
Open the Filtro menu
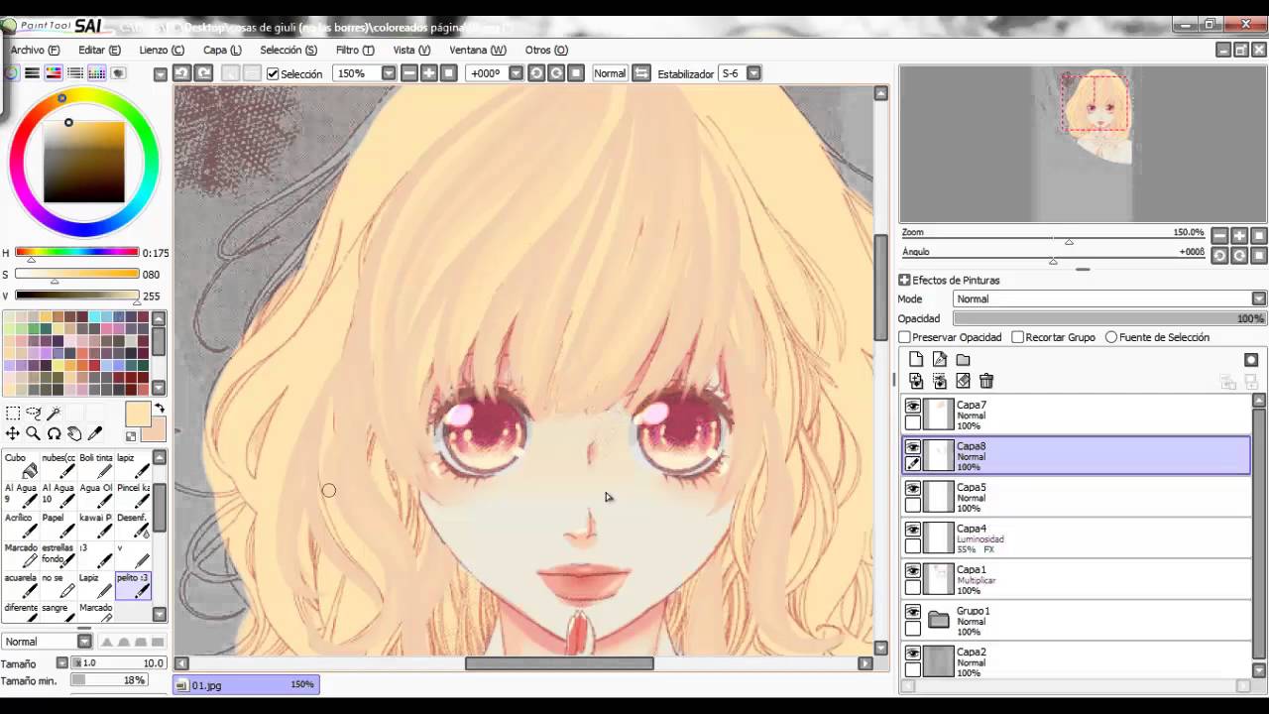(x=355, y=50)
